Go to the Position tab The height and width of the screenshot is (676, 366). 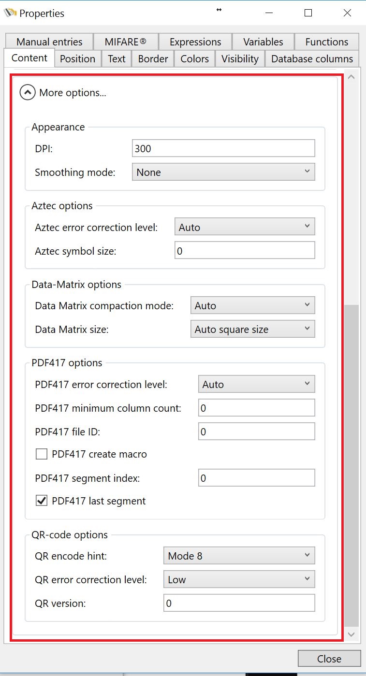[x=77, y=59]
